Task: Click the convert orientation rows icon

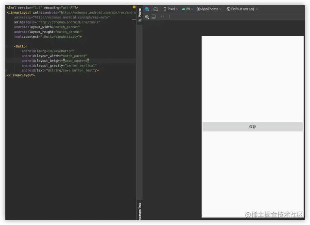Action: click(x=154, y=16)
